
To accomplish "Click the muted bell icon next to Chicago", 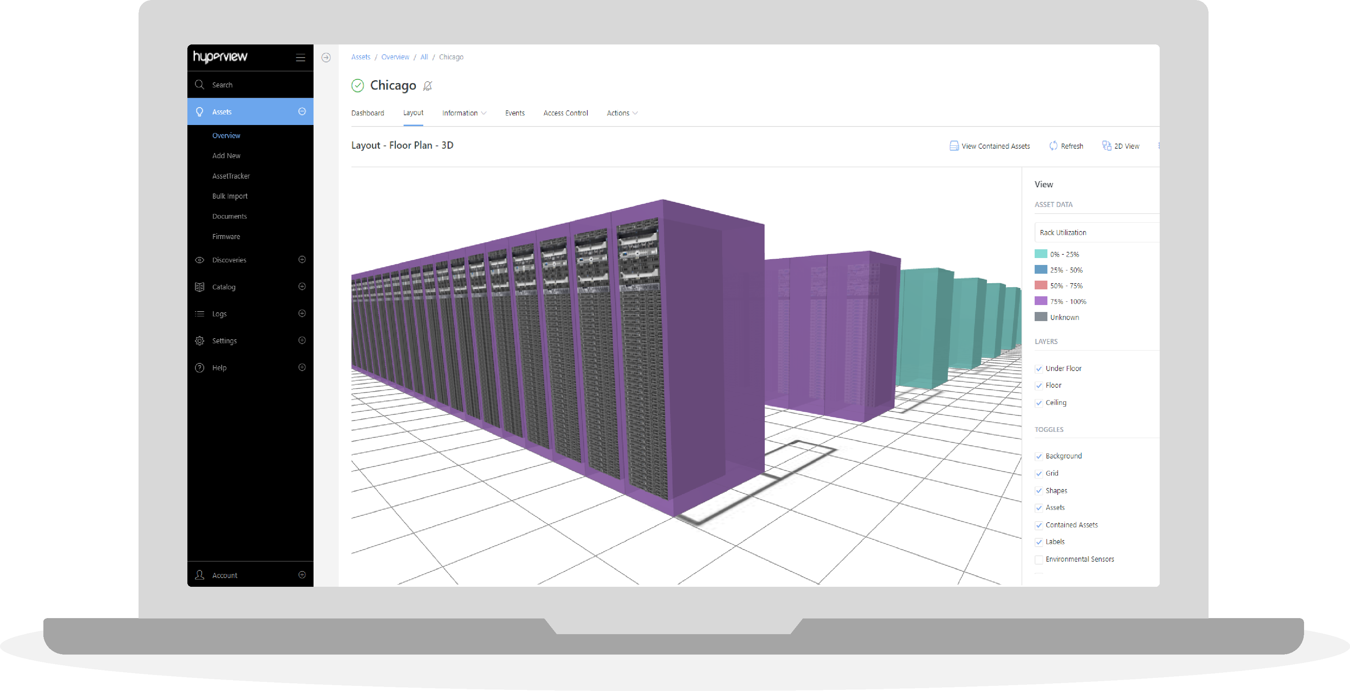I will tap(428, 86).
